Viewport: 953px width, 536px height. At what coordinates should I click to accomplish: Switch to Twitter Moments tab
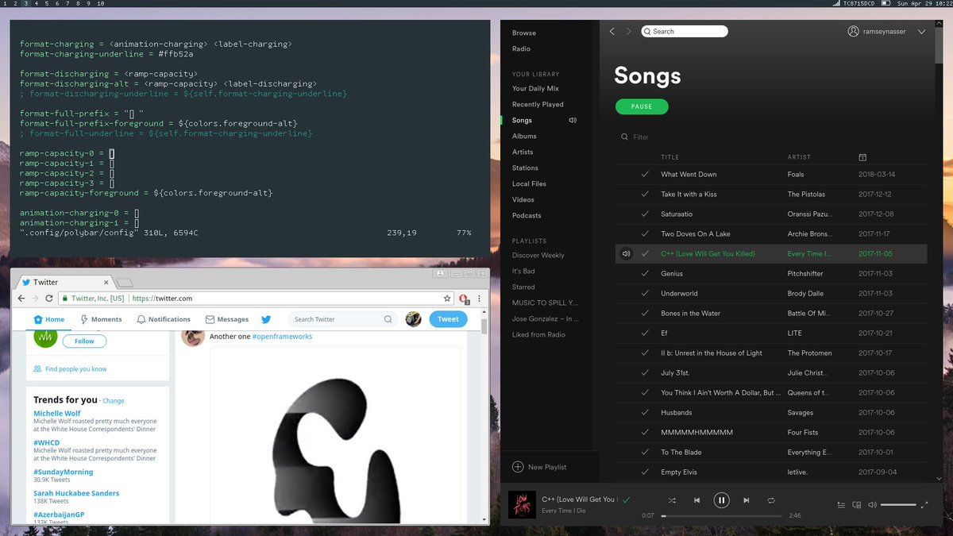101,319
